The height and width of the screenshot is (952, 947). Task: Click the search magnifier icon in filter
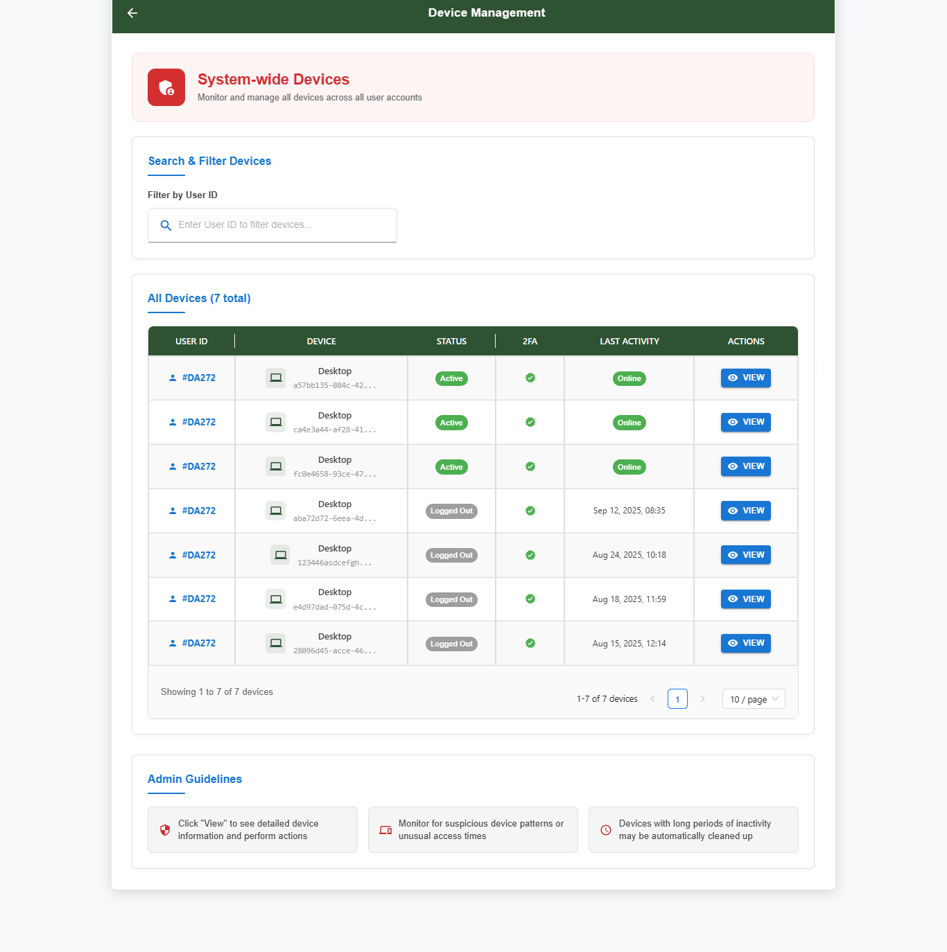click(x=166, y=225)
